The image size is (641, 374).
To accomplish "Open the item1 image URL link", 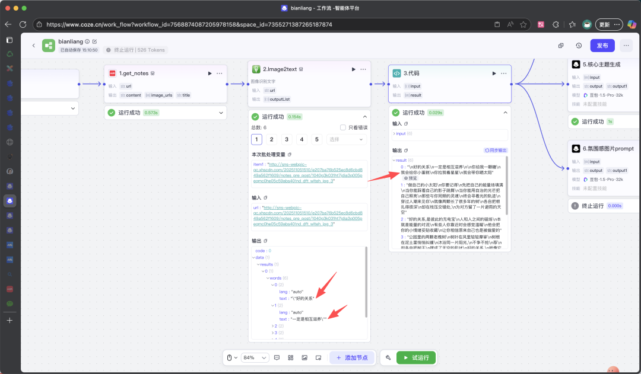I will coord(307,172).
